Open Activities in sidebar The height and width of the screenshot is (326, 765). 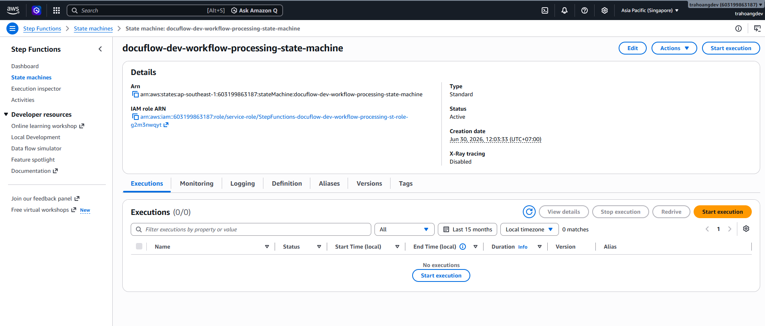click(23, 100)
